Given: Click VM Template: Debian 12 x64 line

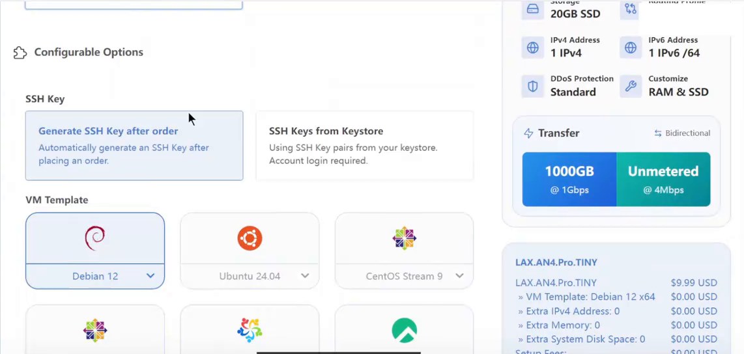Looking at the screenshot, I should pyautogui.click(x=586, y=297).
